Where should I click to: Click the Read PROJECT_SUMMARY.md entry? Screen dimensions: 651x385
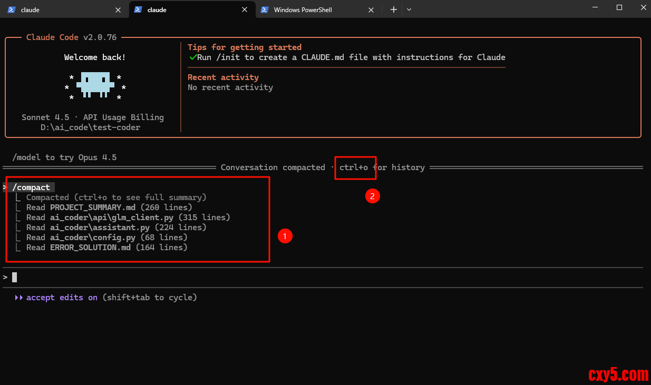click(x=109, y=208)
